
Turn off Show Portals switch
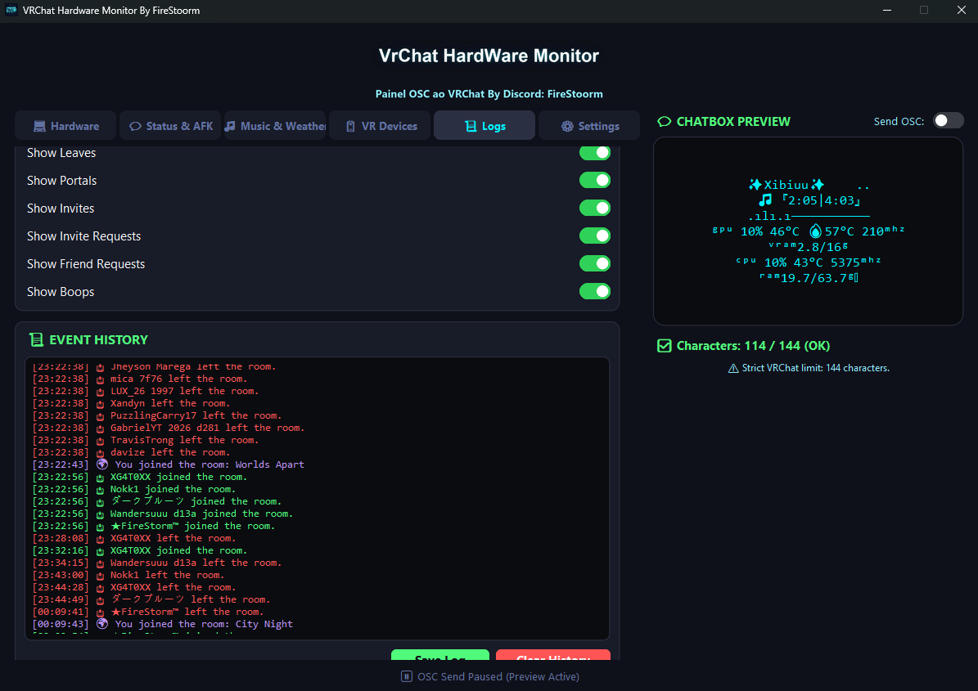(595, 180)
